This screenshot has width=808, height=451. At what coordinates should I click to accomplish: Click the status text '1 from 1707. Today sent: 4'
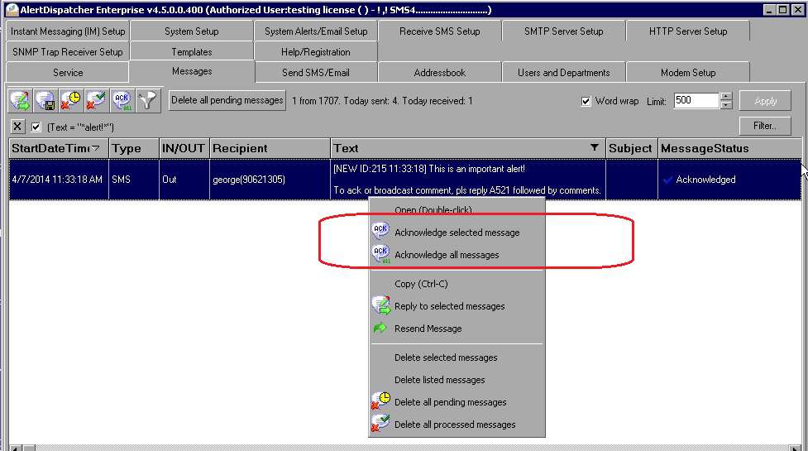click(x=345, y=101)
